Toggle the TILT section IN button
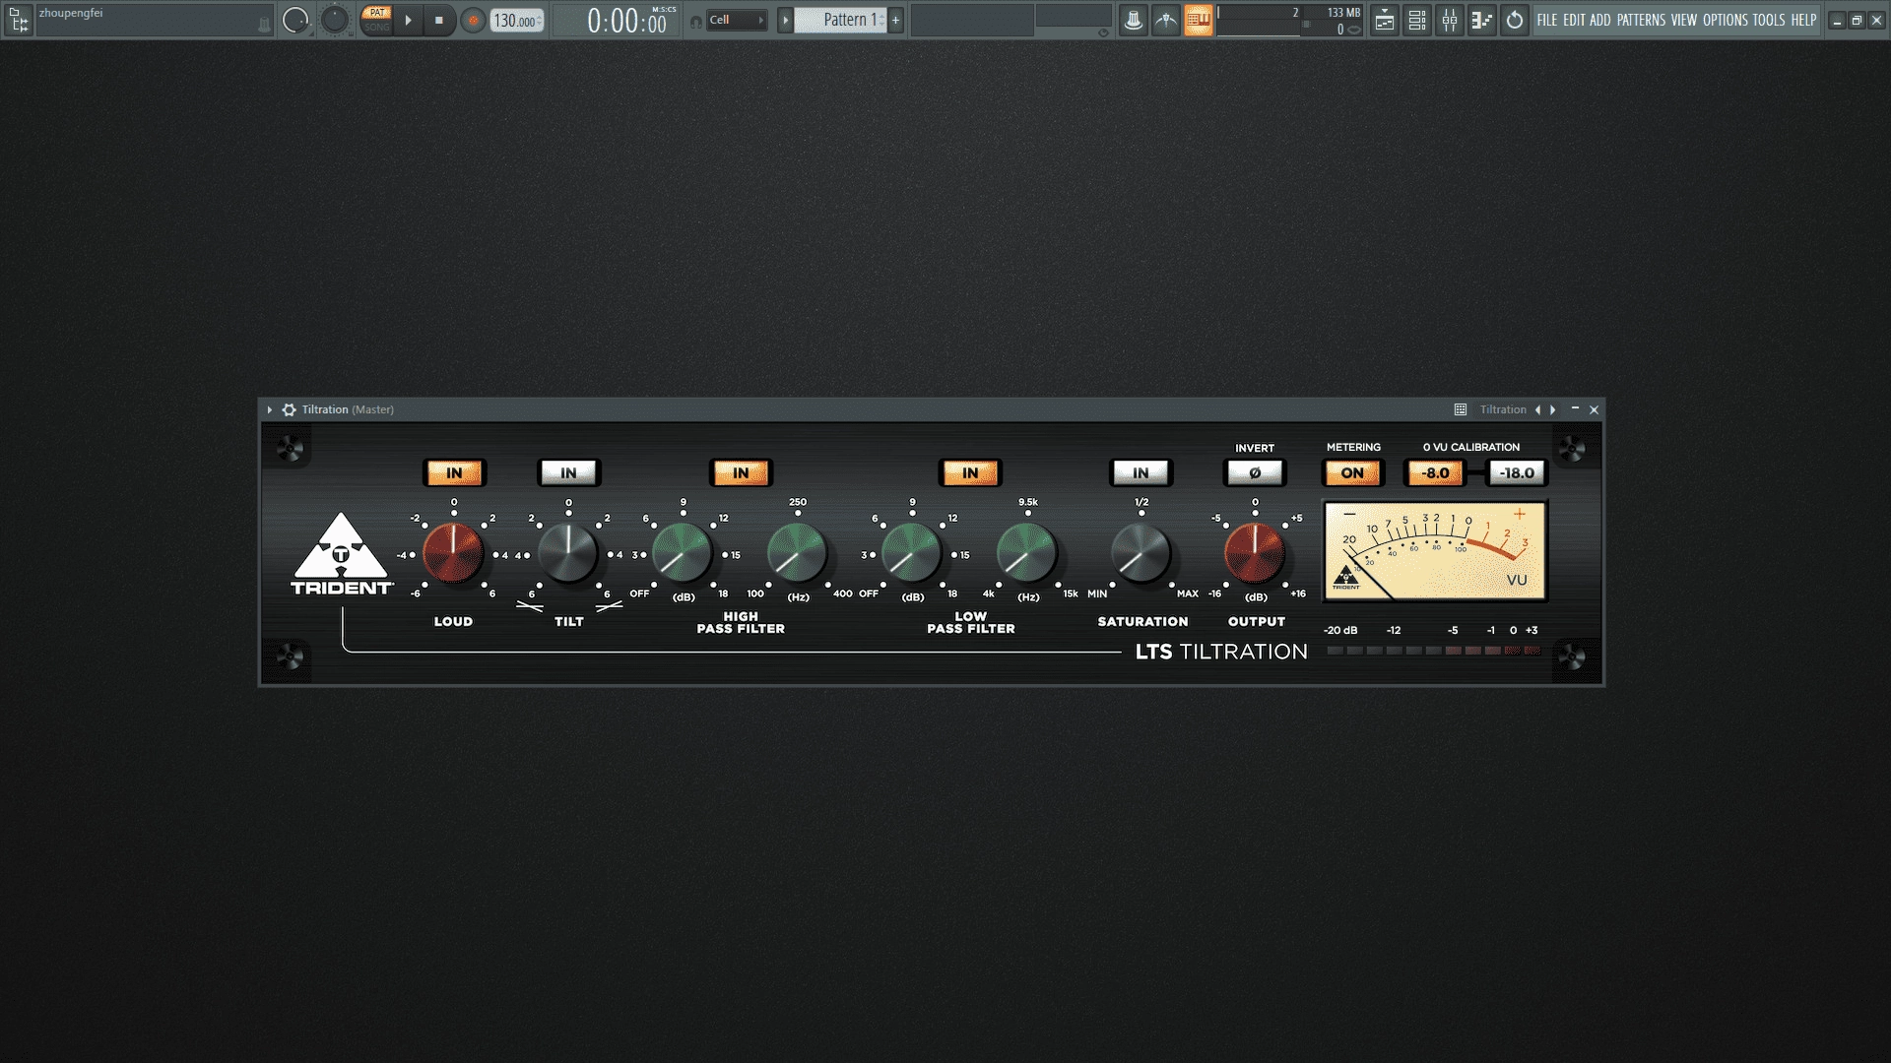1891x1063 pixels. click(x=568, y=473)
